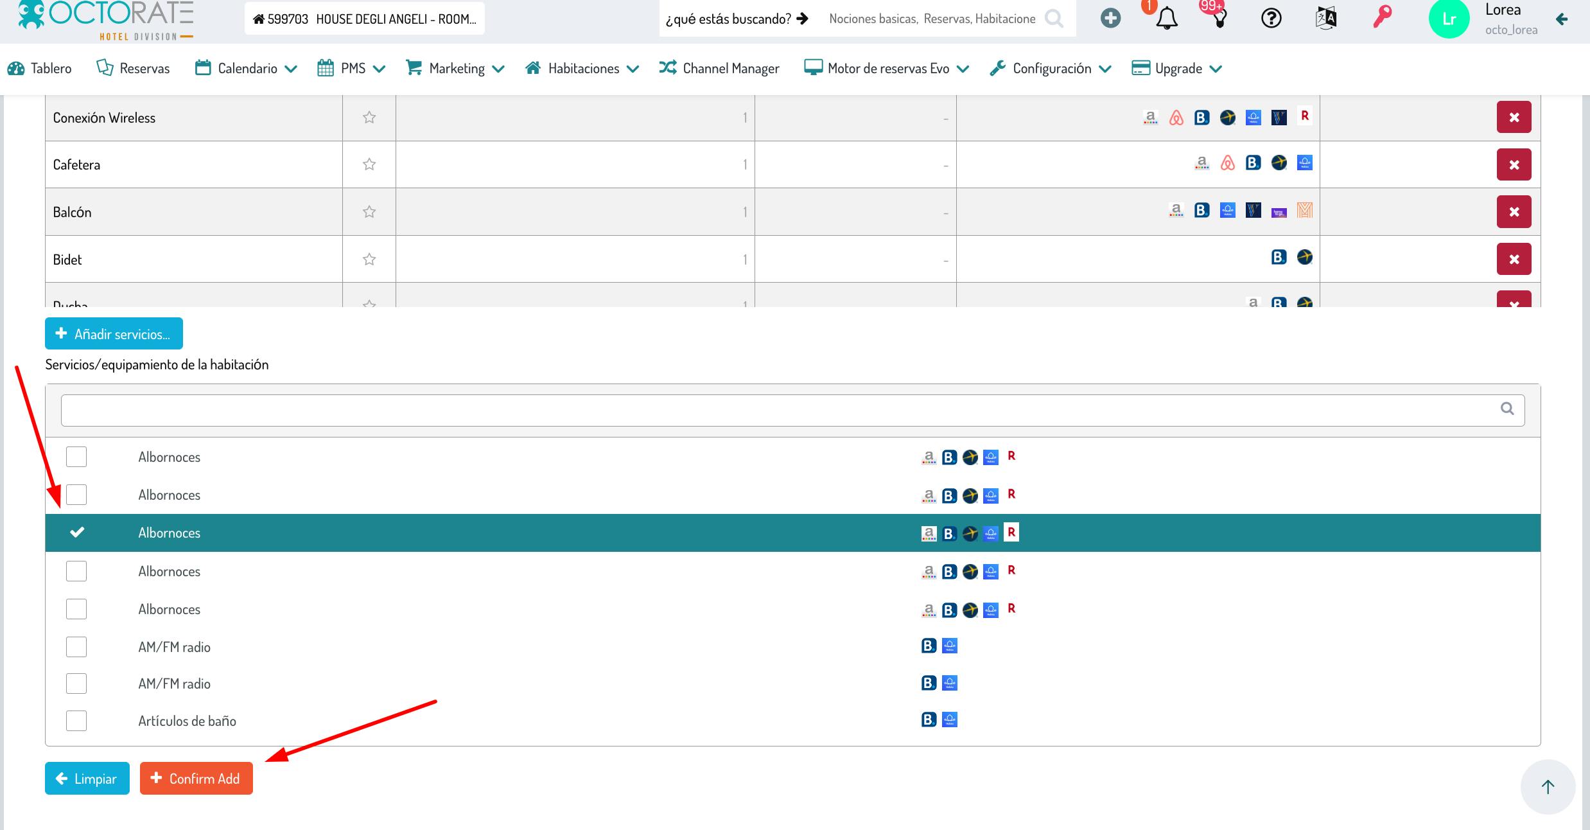Open the language translation icon

1326,18
